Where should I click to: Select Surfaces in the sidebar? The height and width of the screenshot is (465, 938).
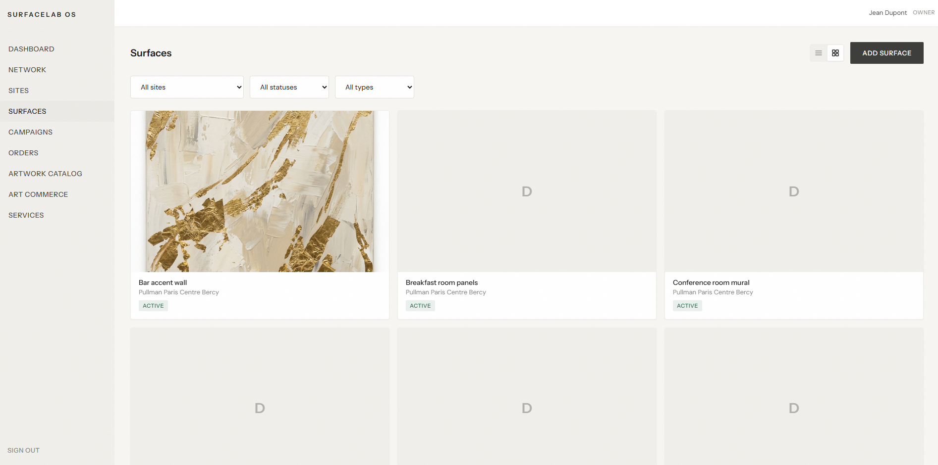click(x=27, y=111)
